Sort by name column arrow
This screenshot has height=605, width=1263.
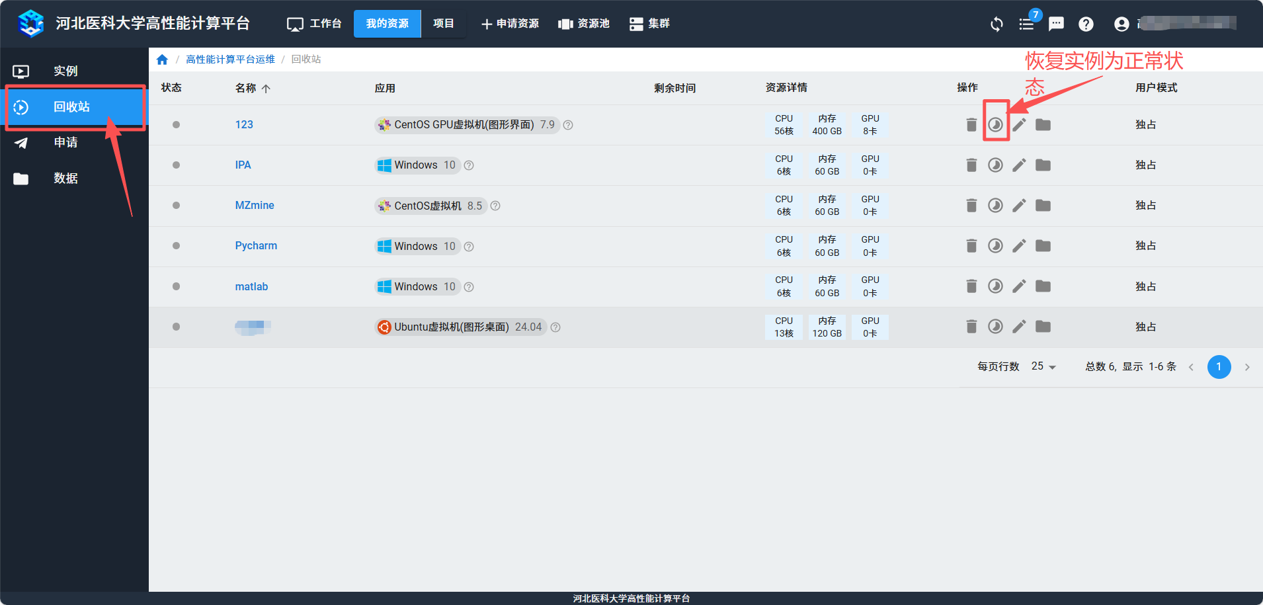point(266,89)
